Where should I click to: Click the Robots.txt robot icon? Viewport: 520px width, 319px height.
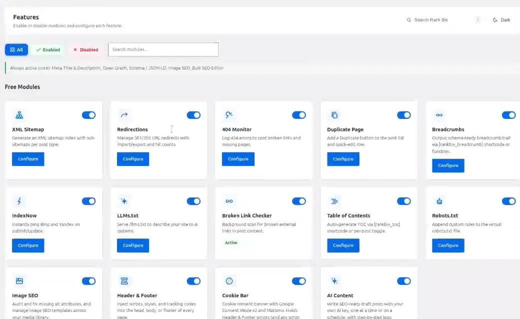pos(439,201)
